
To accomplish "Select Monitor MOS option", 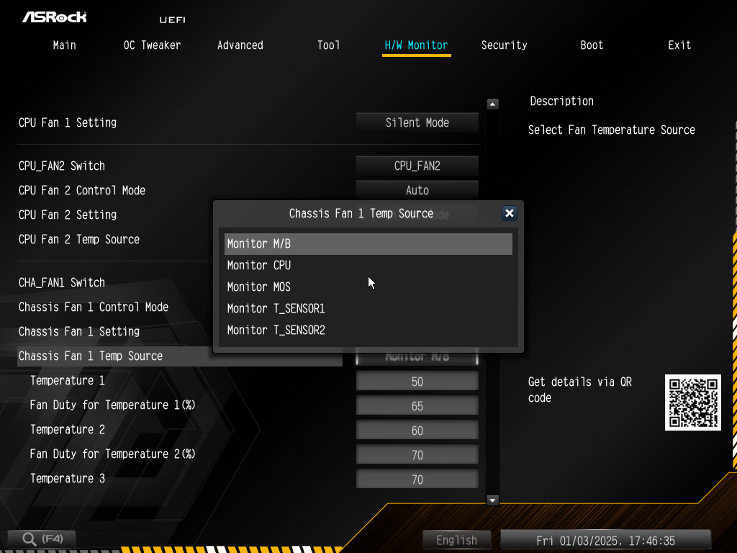I will [259, 287].
